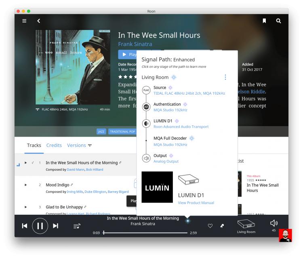Viewport: 303px width, 258px height.
Task: Open Nelson Riddle link in description
Action: 251,91
